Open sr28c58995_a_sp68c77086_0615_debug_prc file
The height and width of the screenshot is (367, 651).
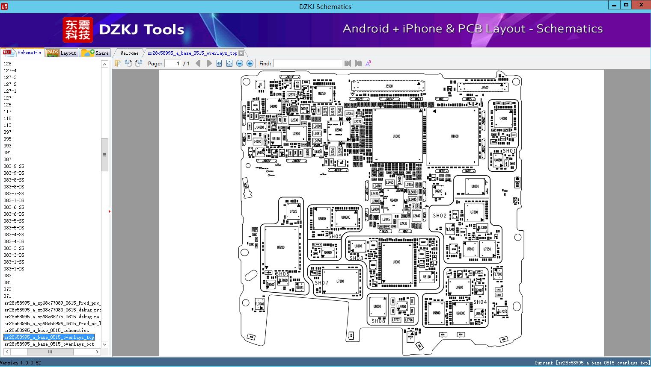coord(52,310)
